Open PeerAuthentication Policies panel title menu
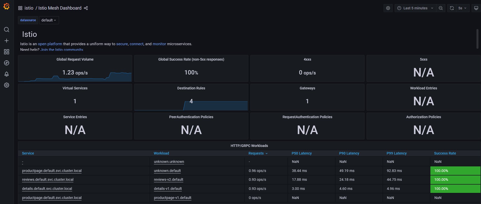Image resolution: width=481 pixels, height=204 pixels. pyautogui.click(x=191, y=117)
